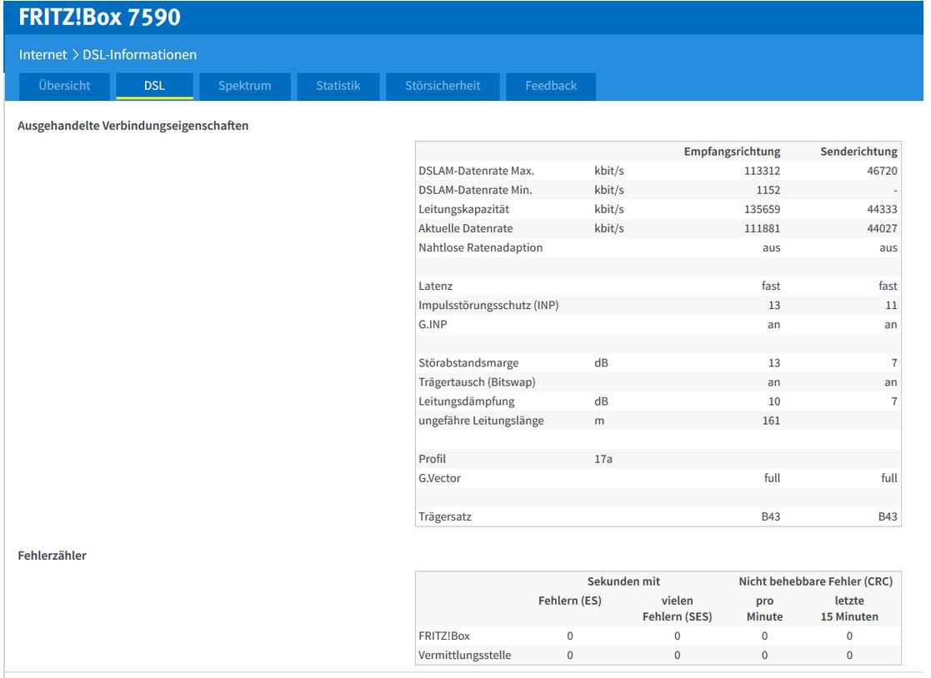Select DSLAM-Datenrate Max. row label
The width and height of the screenshot is (931, 678).
coord(476,171)
